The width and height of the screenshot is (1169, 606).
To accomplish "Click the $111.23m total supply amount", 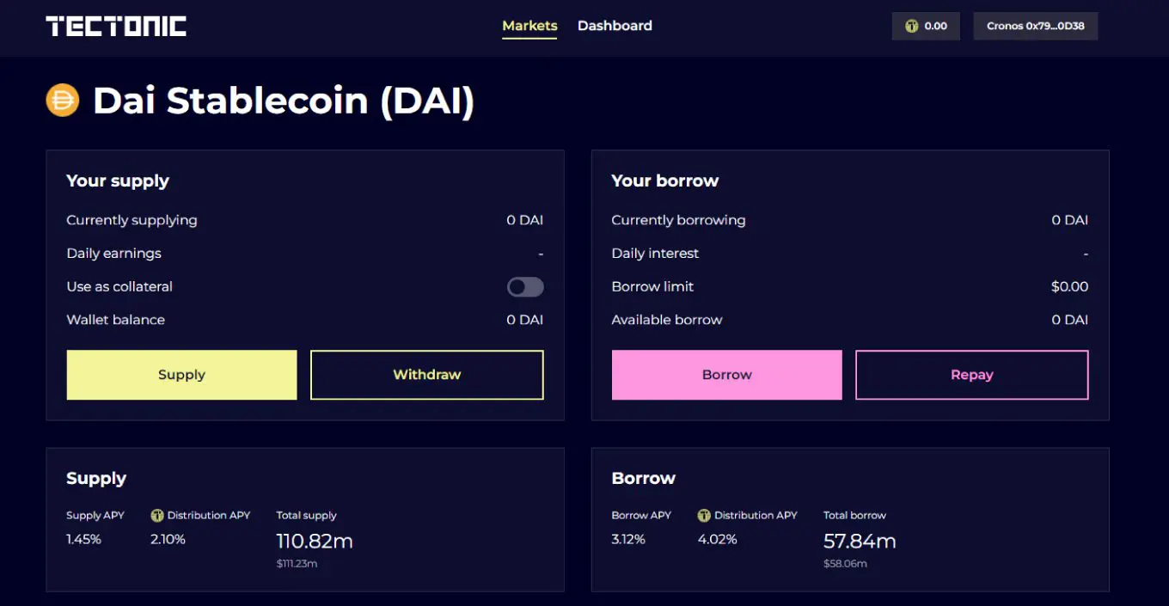I will [297, 564].
